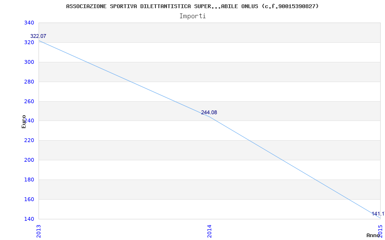Select the 322.07 data label
Image resolution: width=385 pixels, height=240 pixels.
[38, 36]
